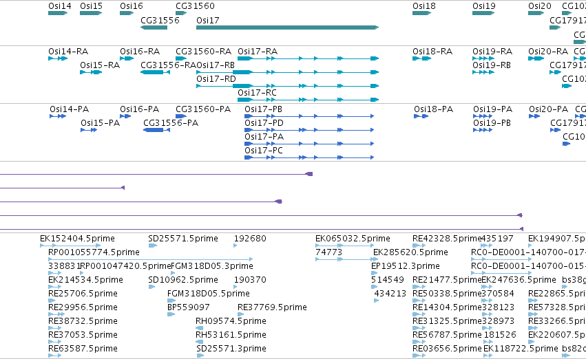Viewport: 586px width, 359px height.
Task: Select the FGM318D05.5prime EST label
Action: tap(209, 293)
